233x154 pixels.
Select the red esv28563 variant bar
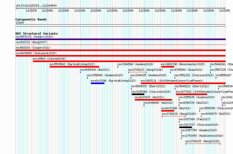pos(129,61)
